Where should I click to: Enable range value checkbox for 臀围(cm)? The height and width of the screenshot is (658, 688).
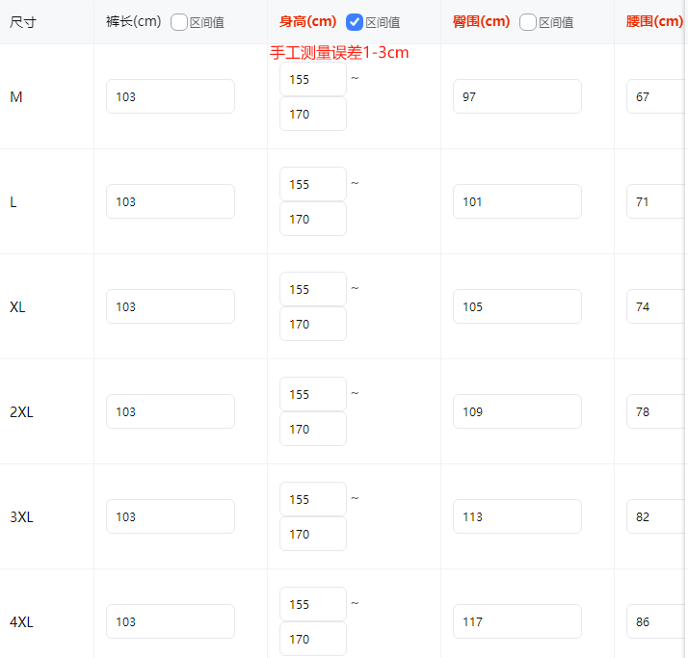[x=527, y=22]
